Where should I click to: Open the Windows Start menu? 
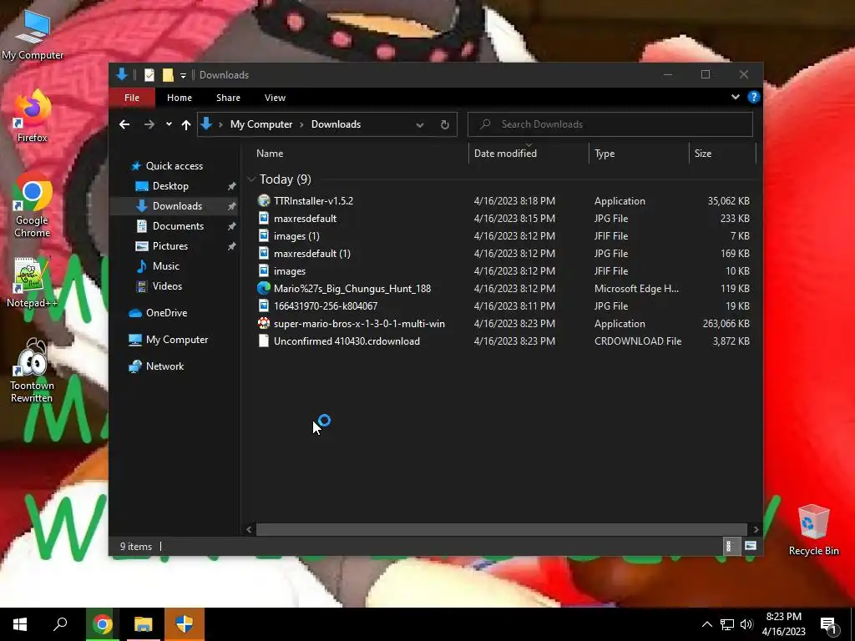coord(20,624)
